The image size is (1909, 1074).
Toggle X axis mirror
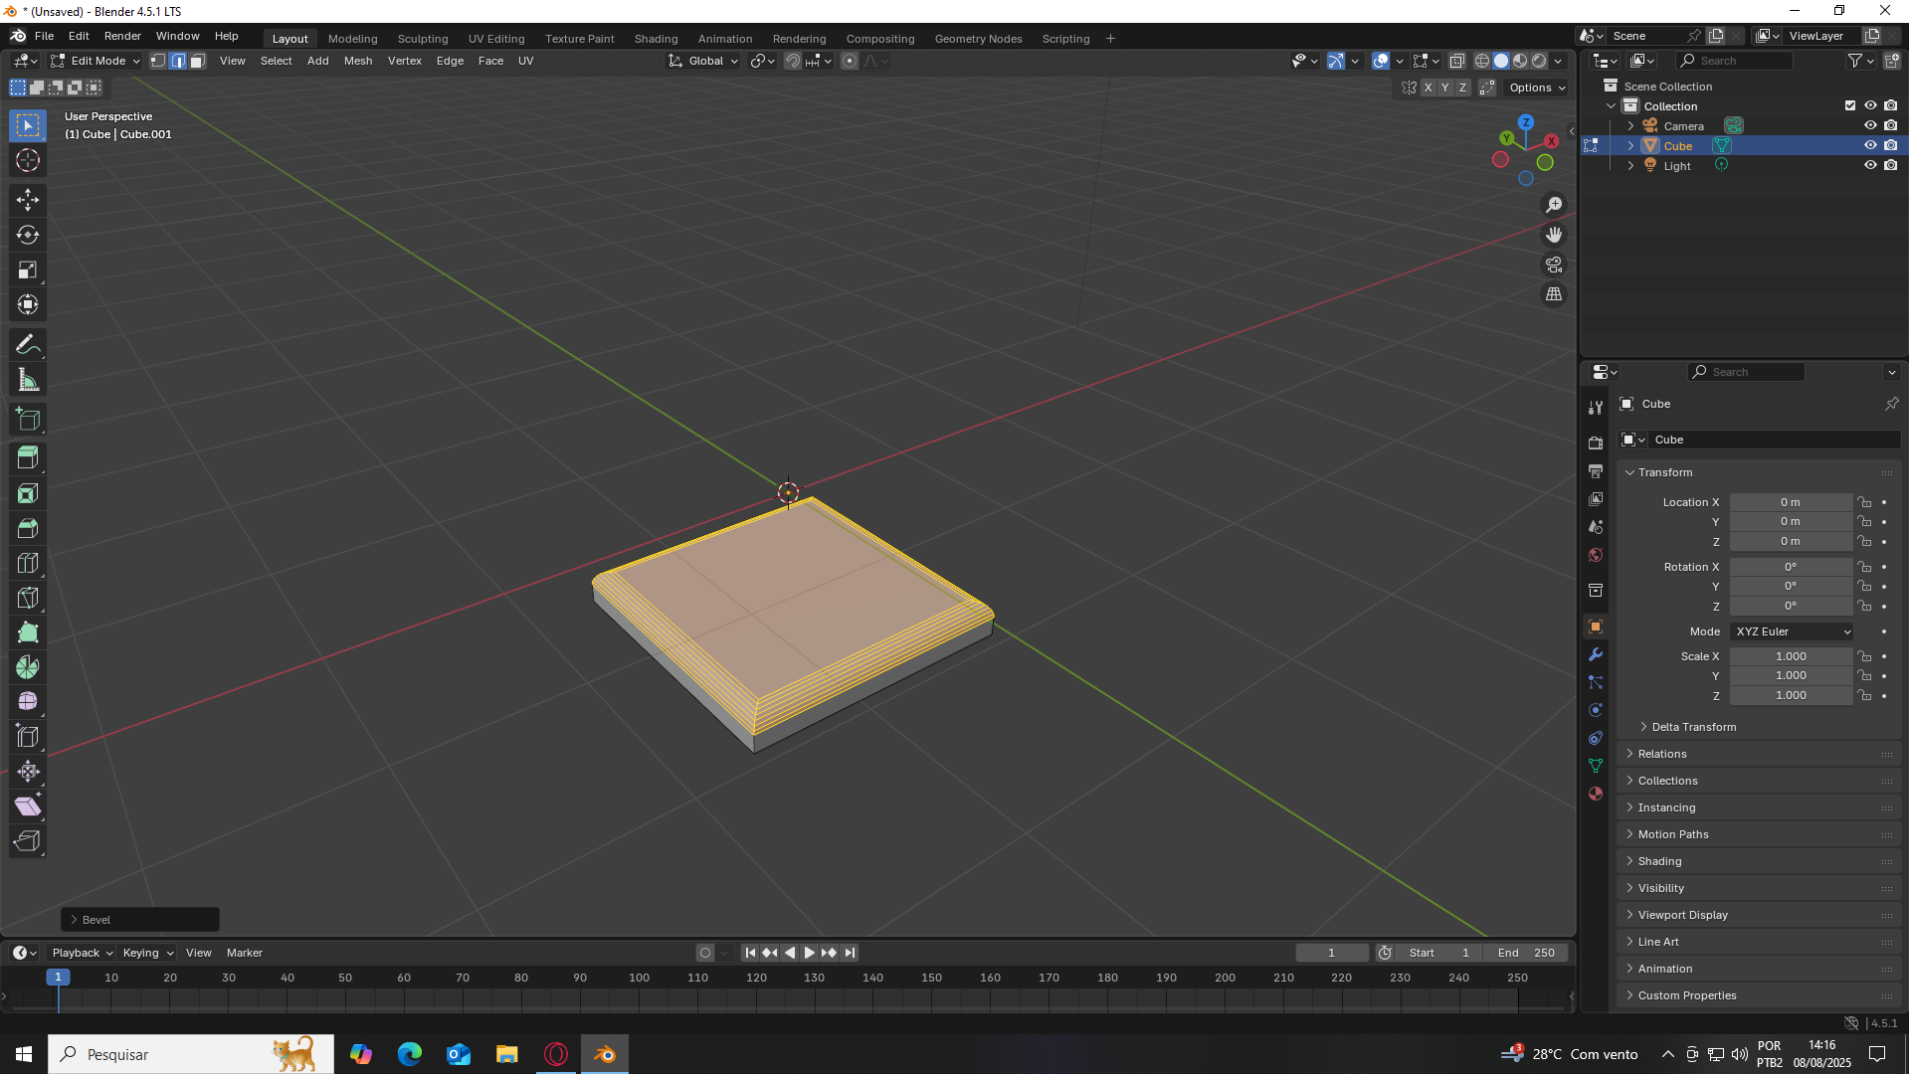click(x=1429, y=88)
